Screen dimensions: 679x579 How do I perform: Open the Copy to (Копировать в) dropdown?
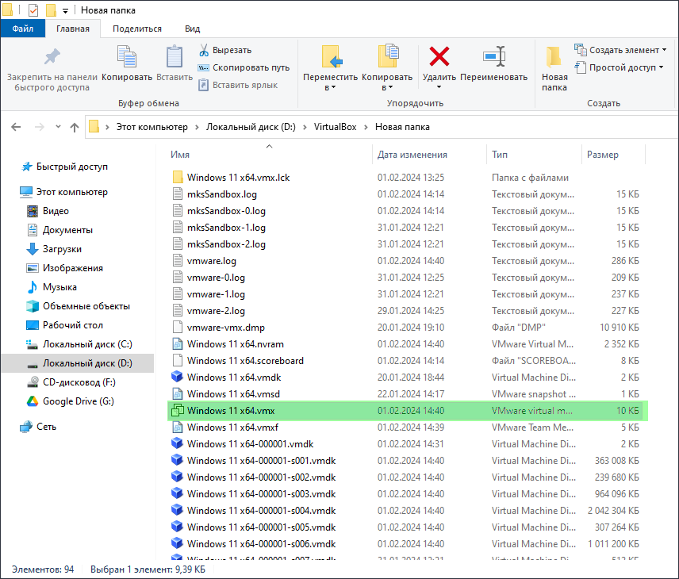[387, 68]
